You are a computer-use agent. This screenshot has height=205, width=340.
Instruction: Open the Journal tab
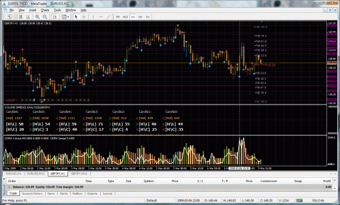[x=107, y=194]
